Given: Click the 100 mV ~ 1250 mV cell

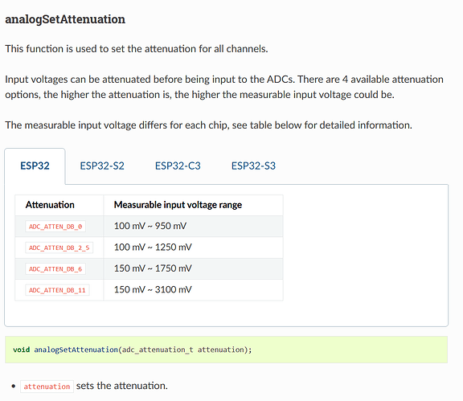Looking at the screenshot, I should click(193, 248).
